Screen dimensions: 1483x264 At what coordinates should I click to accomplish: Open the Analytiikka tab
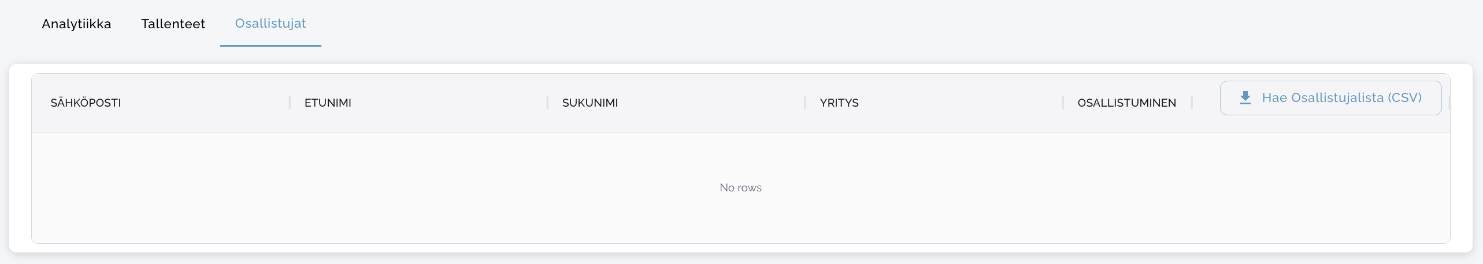point(76,24)
